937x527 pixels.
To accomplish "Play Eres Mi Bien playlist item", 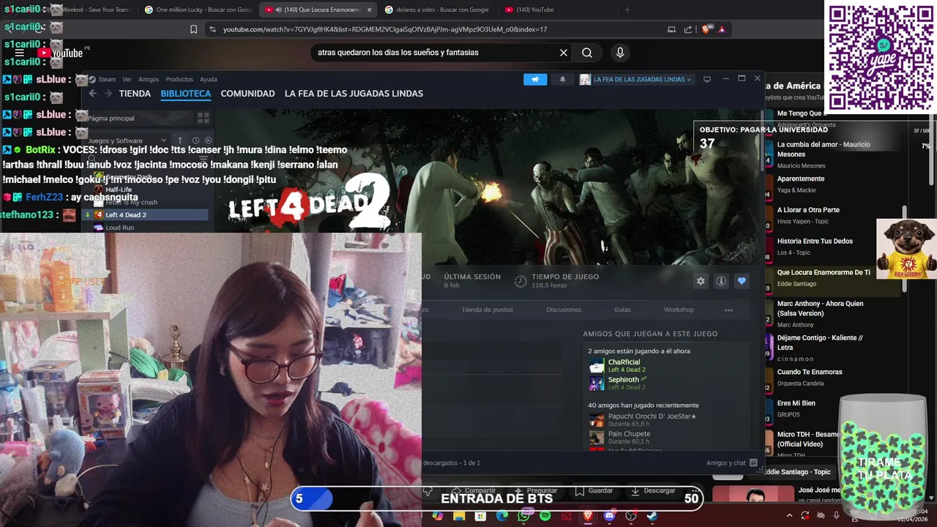I will [x=832, y=408].
